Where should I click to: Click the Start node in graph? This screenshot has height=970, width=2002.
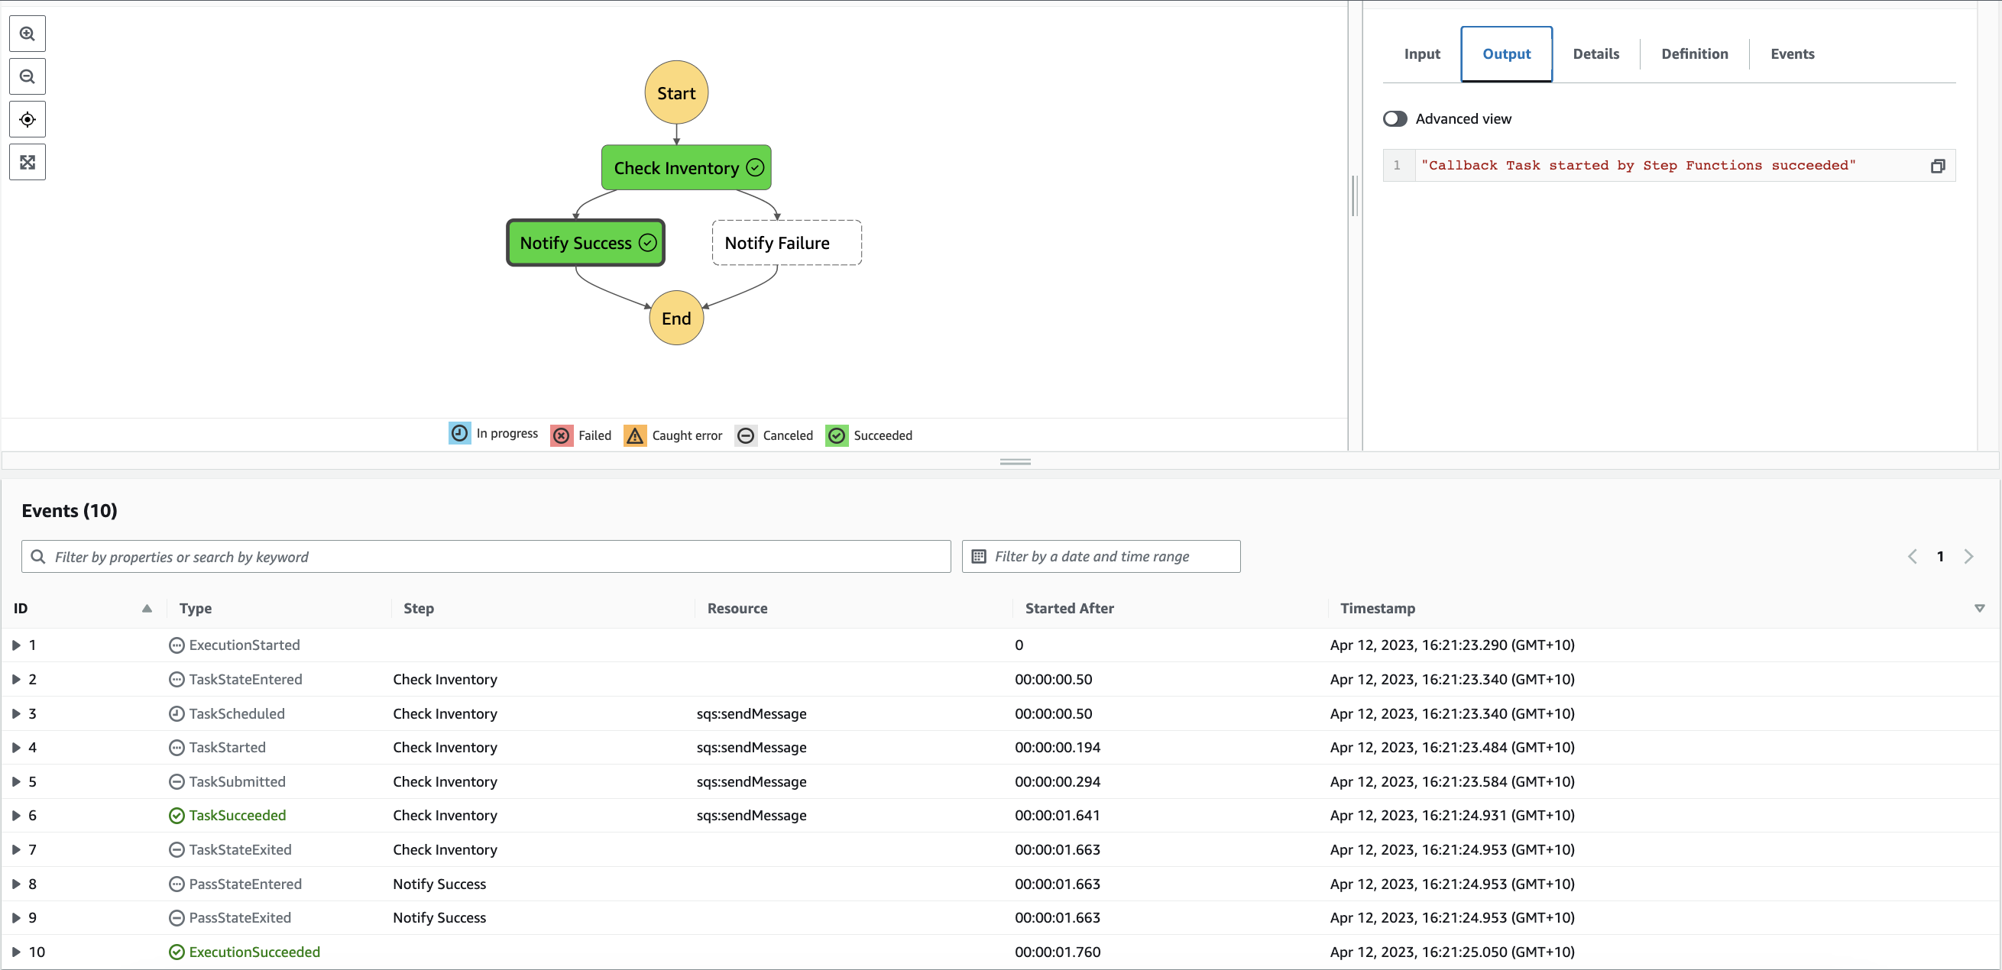coord(676,93)
